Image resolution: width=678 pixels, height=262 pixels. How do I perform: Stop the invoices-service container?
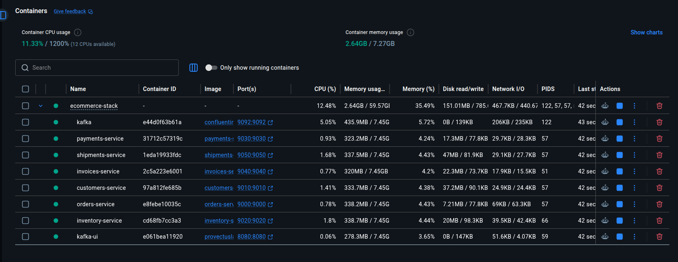click(620, 171)
